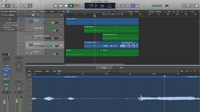Toggle Show Automation button in Tracks area

59,12
